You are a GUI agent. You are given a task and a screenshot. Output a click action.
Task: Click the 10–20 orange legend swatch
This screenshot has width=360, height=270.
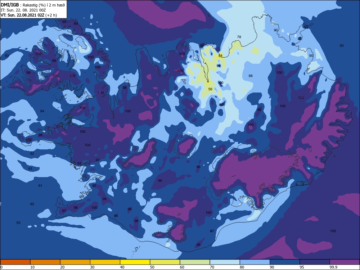tap(45, 262)
